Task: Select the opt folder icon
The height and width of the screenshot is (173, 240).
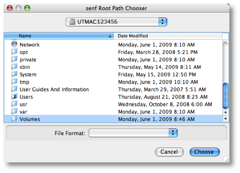Action: point(14,52)
